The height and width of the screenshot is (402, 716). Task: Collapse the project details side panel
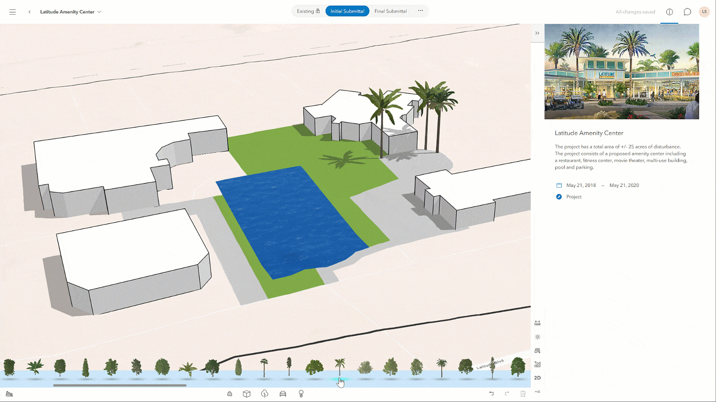[x=537, y=33]
